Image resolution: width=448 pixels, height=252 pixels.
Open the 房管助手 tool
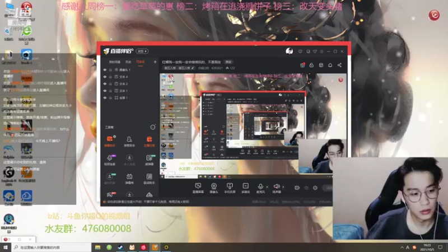[129, 142]
